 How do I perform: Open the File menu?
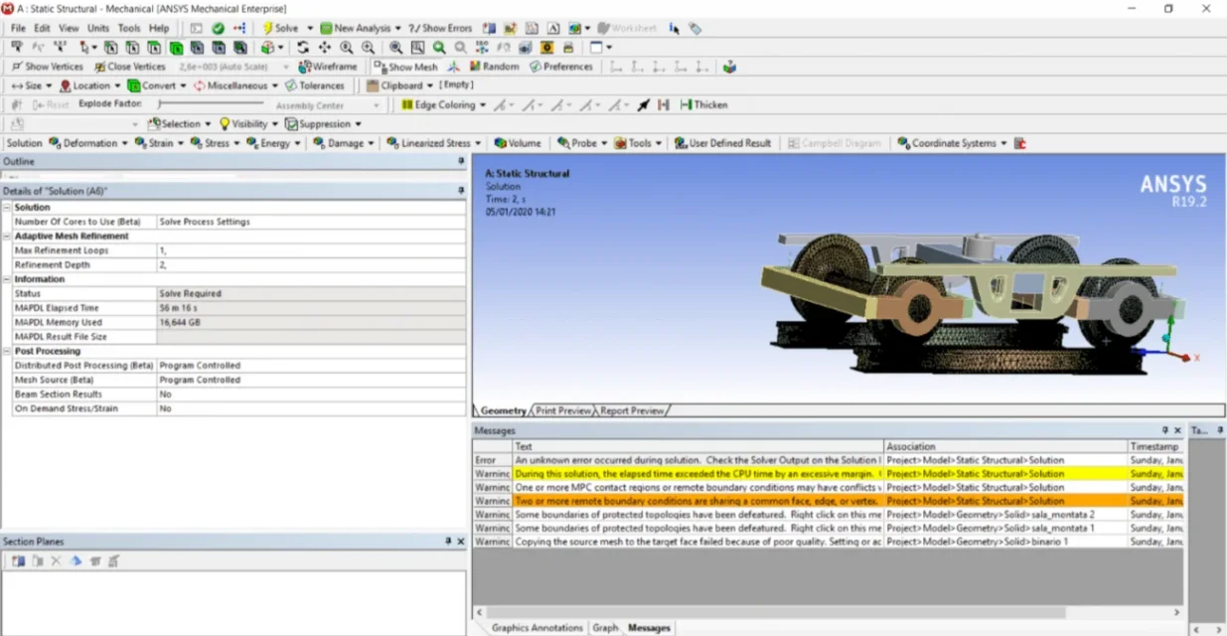click(18, 28)
